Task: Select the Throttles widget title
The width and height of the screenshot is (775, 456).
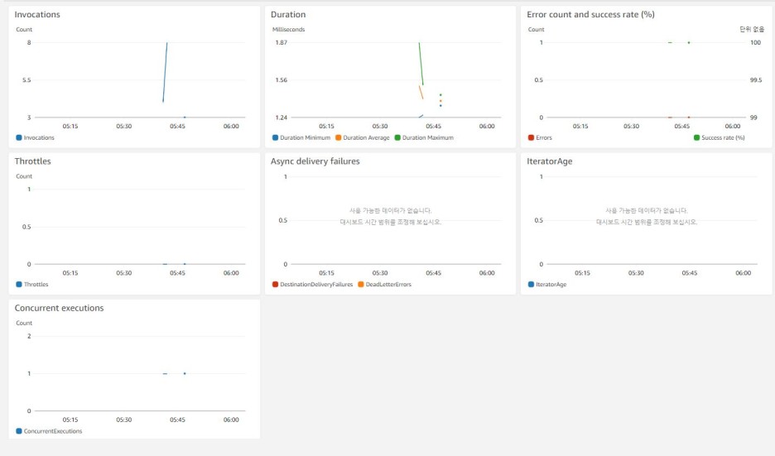Action: [x=32, y=161]
